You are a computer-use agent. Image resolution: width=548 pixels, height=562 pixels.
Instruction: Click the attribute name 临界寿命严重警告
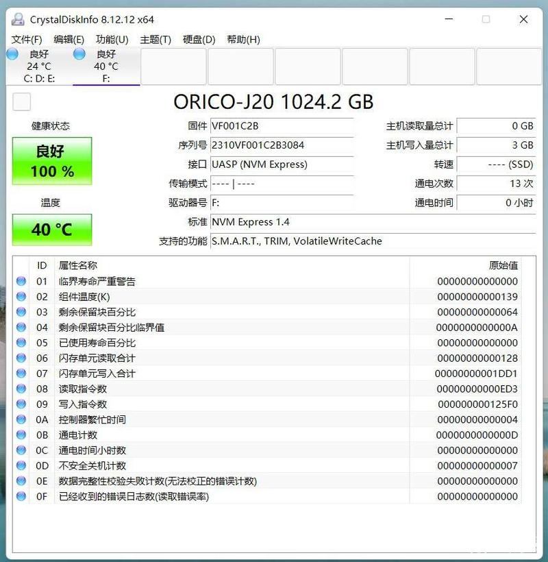click(x=97, y=282)
